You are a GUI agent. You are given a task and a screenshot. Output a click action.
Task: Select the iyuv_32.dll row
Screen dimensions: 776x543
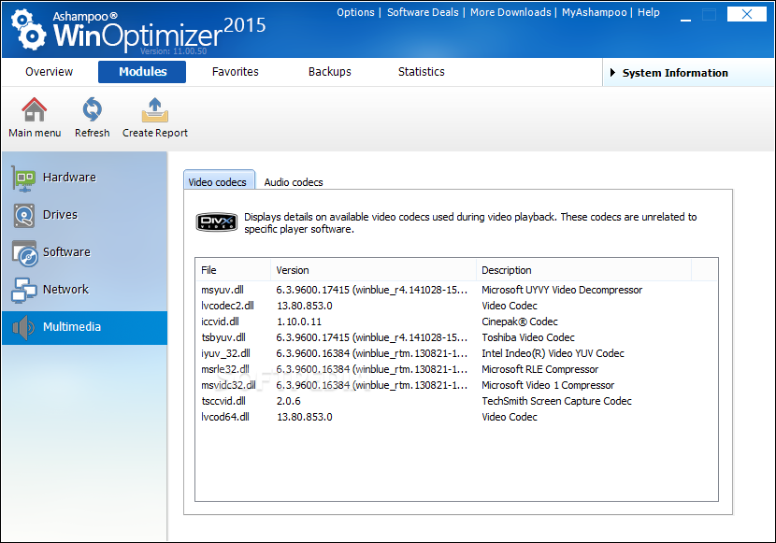coord(456,353)
